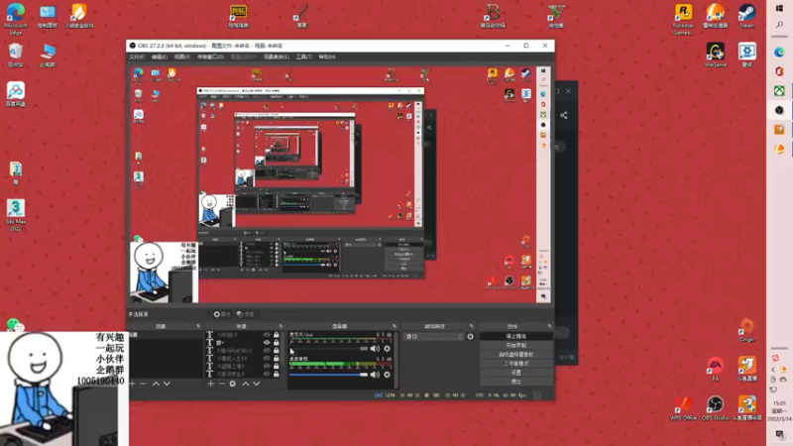The image size is (793, 446).
Task: Click the Settings button in Controls
Action: coord(515,373)
